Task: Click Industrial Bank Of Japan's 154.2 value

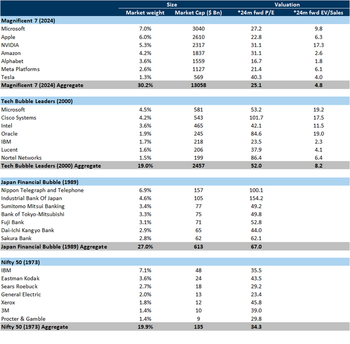Action: pyautogui.click(x=256, y=198)
